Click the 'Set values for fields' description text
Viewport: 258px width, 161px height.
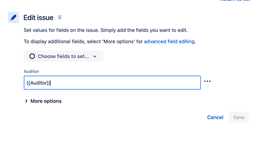(106, 30)
